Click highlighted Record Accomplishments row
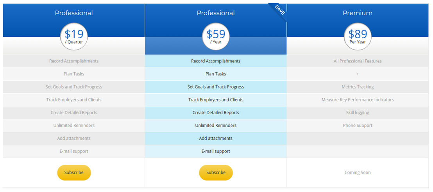Image resolution: width=433 pixels, height=192 pixels. point(216,61)
